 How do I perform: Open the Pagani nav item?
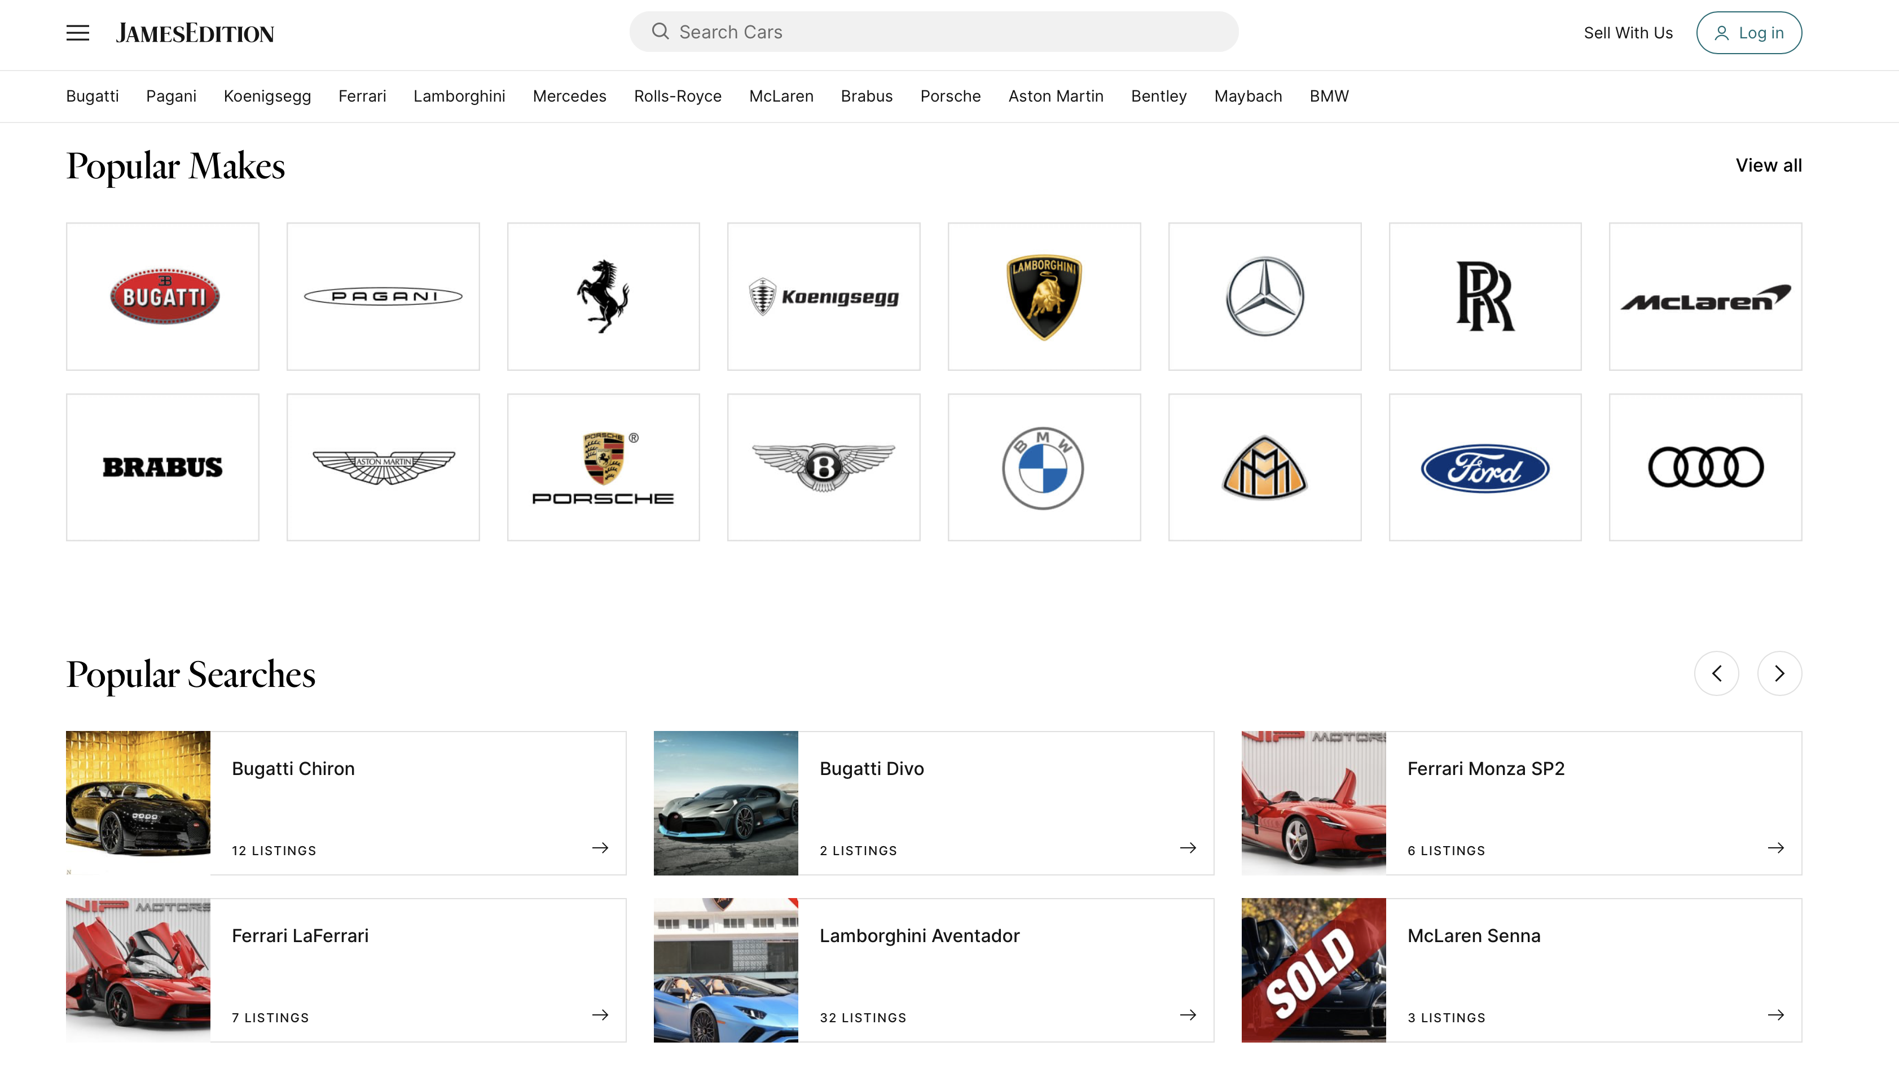coord(172,96)
